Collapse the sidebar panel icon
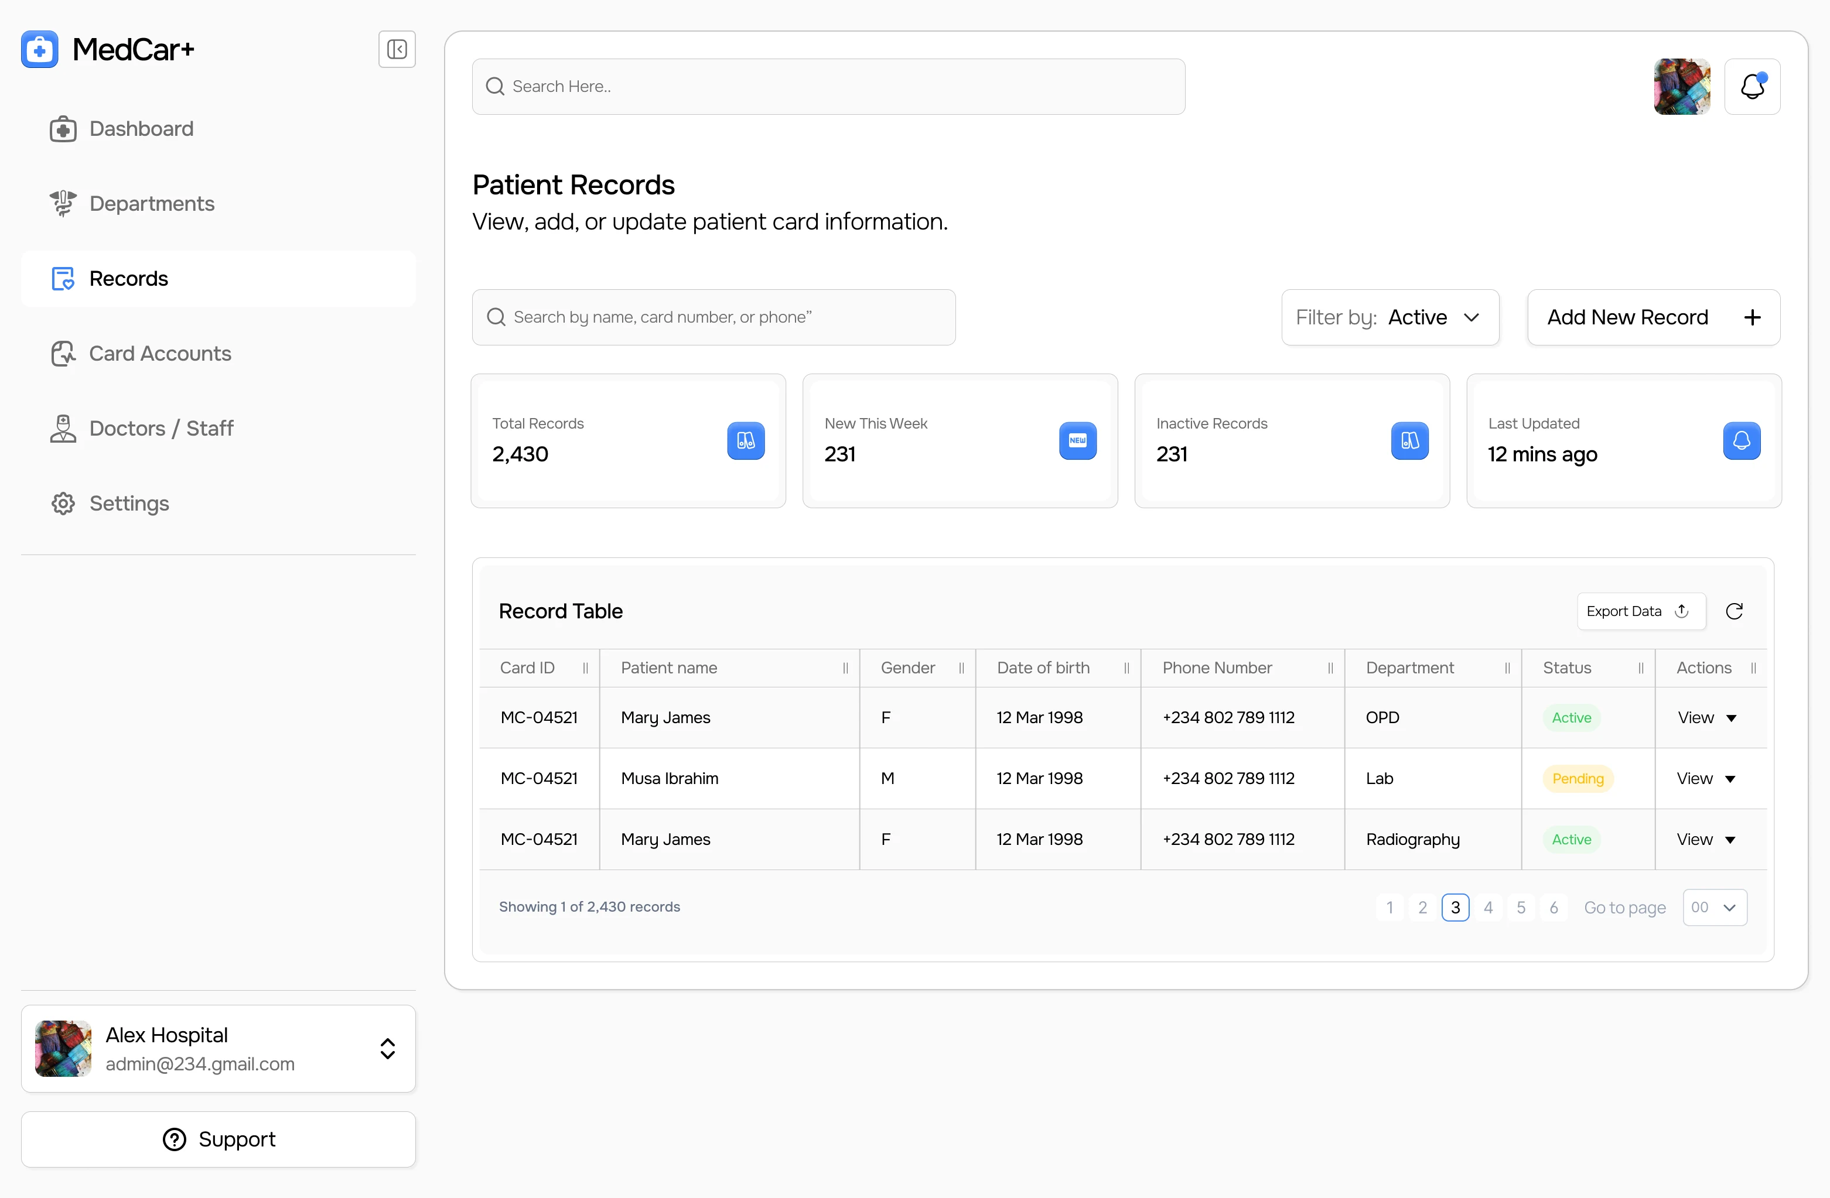This screenshot has height=1198, width=1830. [x=397, y=50]
